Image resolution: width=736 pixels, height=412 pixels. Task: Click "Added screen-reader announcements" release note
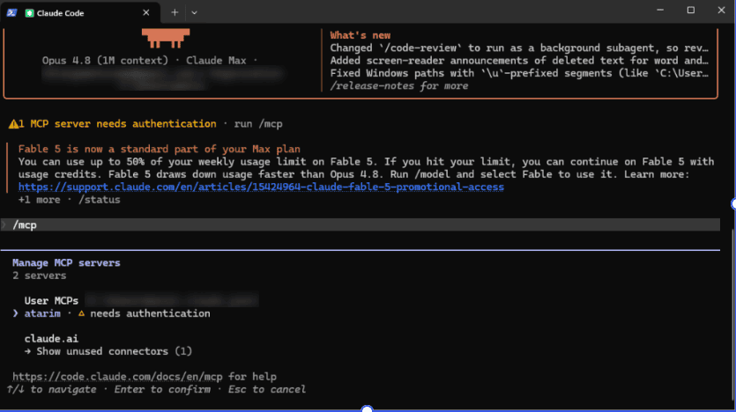point(519,61)
